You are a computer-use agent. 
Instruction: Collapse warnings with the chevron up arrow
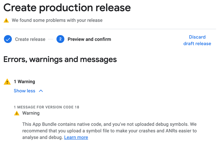[x=41, y=91]
